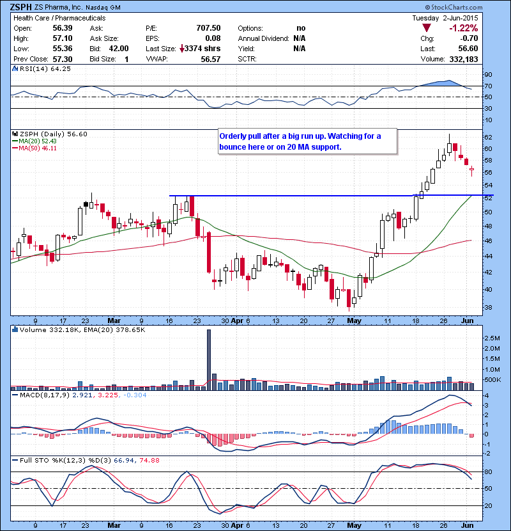The image size is (511, 531).
Task: Click the Bid value 42.00
Action: coord(119,49)
